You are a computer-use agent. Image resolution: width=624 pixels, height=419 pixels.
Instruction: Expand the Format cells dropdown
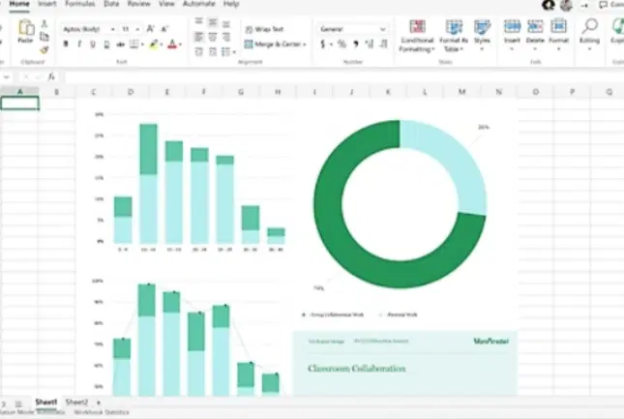[558, 49]
